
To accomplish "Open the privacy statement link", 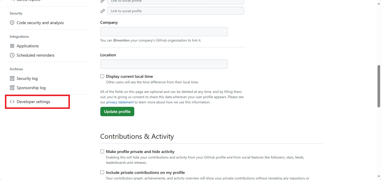I will click(x=120, y=102).
